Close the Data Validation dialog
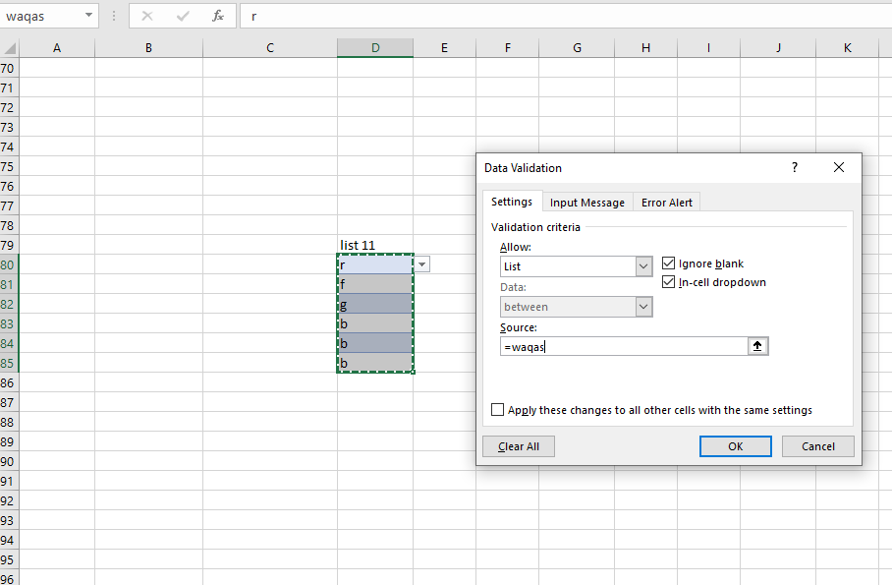 pos(838,167)
